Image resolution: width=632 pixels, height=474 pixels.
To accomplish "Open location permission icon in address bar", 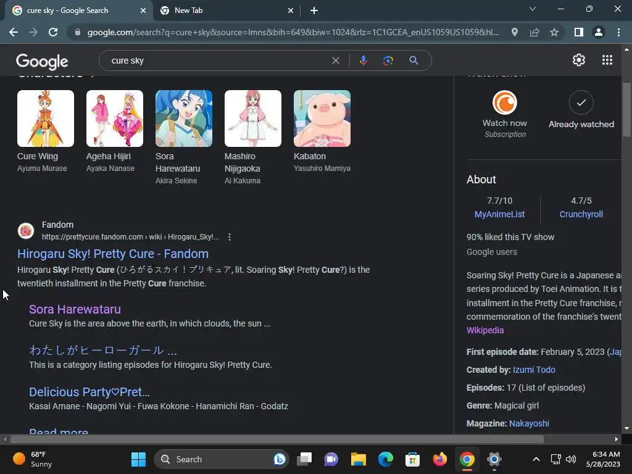I will (x=515, y=32).
